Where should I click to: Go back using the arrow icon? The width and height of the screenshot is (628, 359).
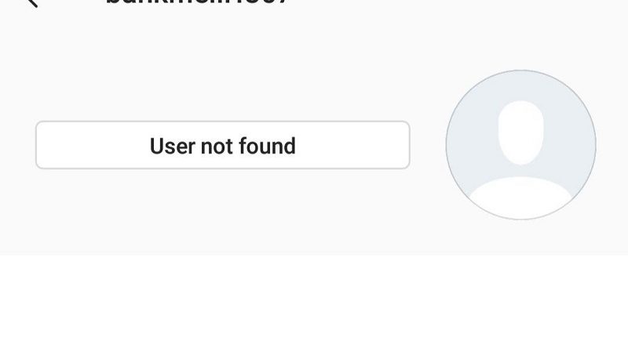pos(32,3)
